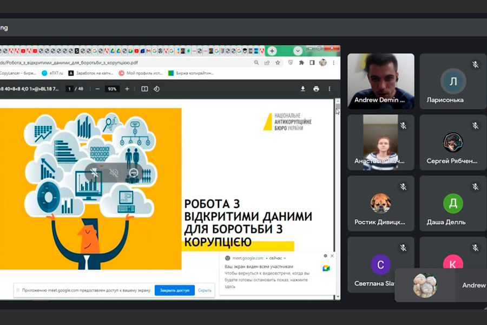Screen dimensions: 487x325
Task: Bookmark this page with the star icon
Action: [278, 62]
